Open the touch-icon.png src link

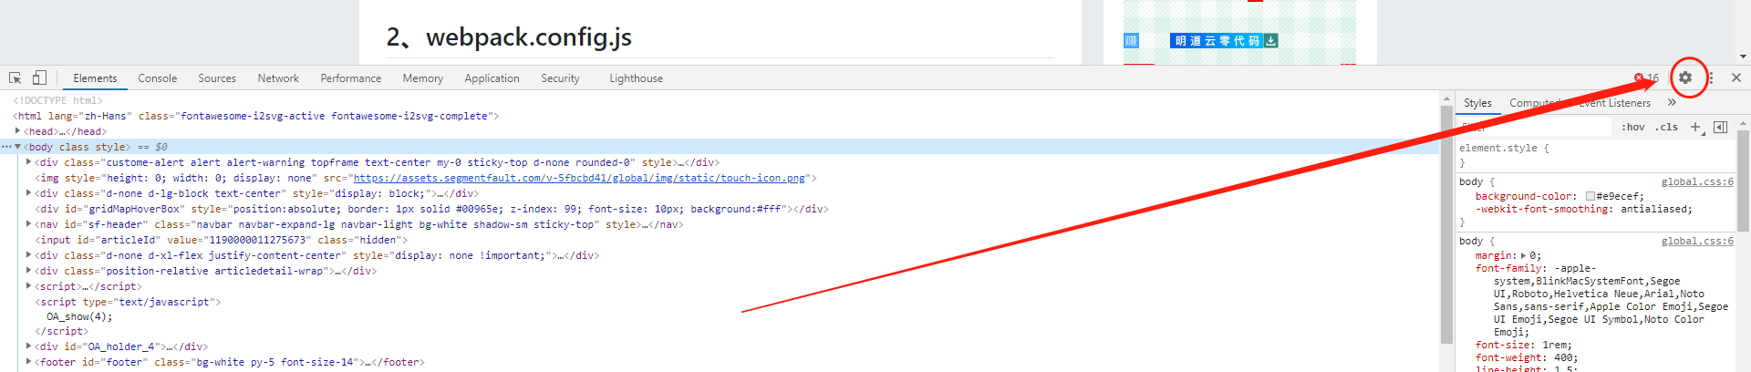579,178
